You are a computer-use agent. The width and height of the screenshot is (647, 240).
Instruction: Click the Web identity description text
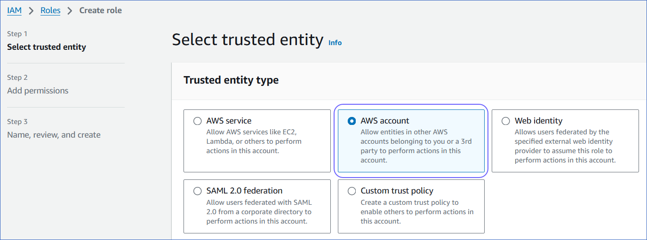click(x=565, y=146)
